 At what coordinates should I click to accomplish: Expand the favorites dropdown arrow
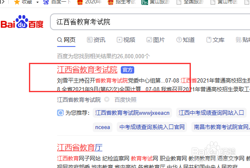tap(37, 2)
